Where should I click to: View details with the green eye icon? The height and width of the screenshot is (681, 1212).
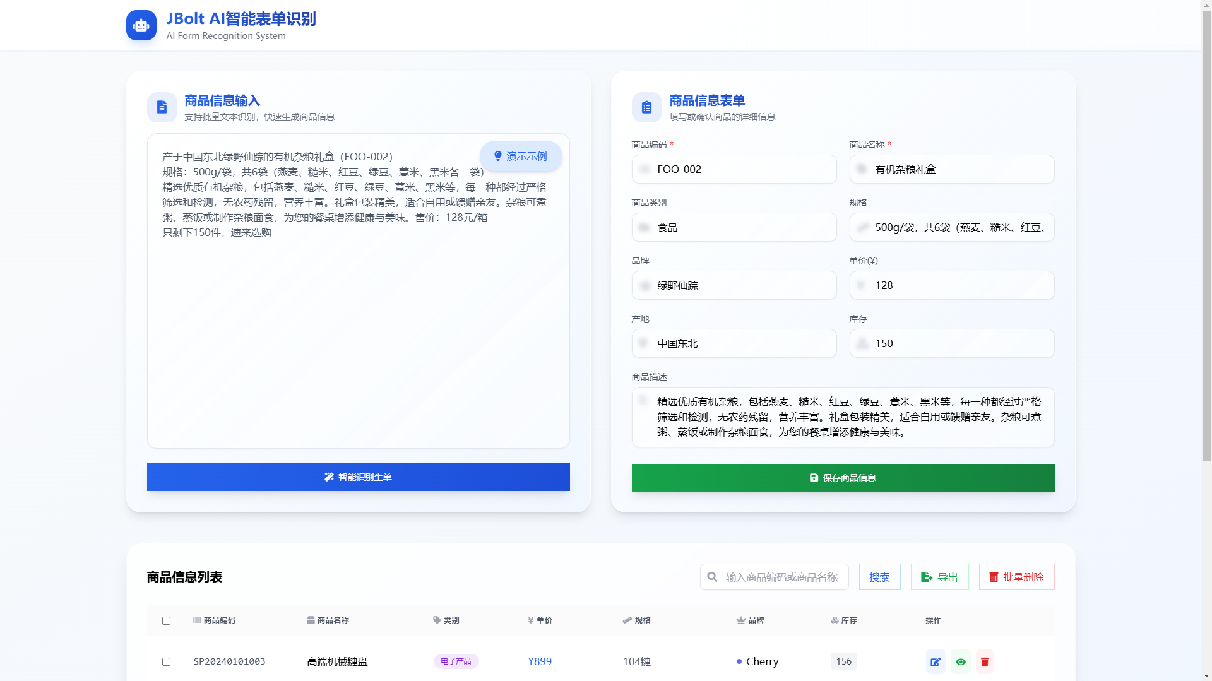click(x=961, y=661)
